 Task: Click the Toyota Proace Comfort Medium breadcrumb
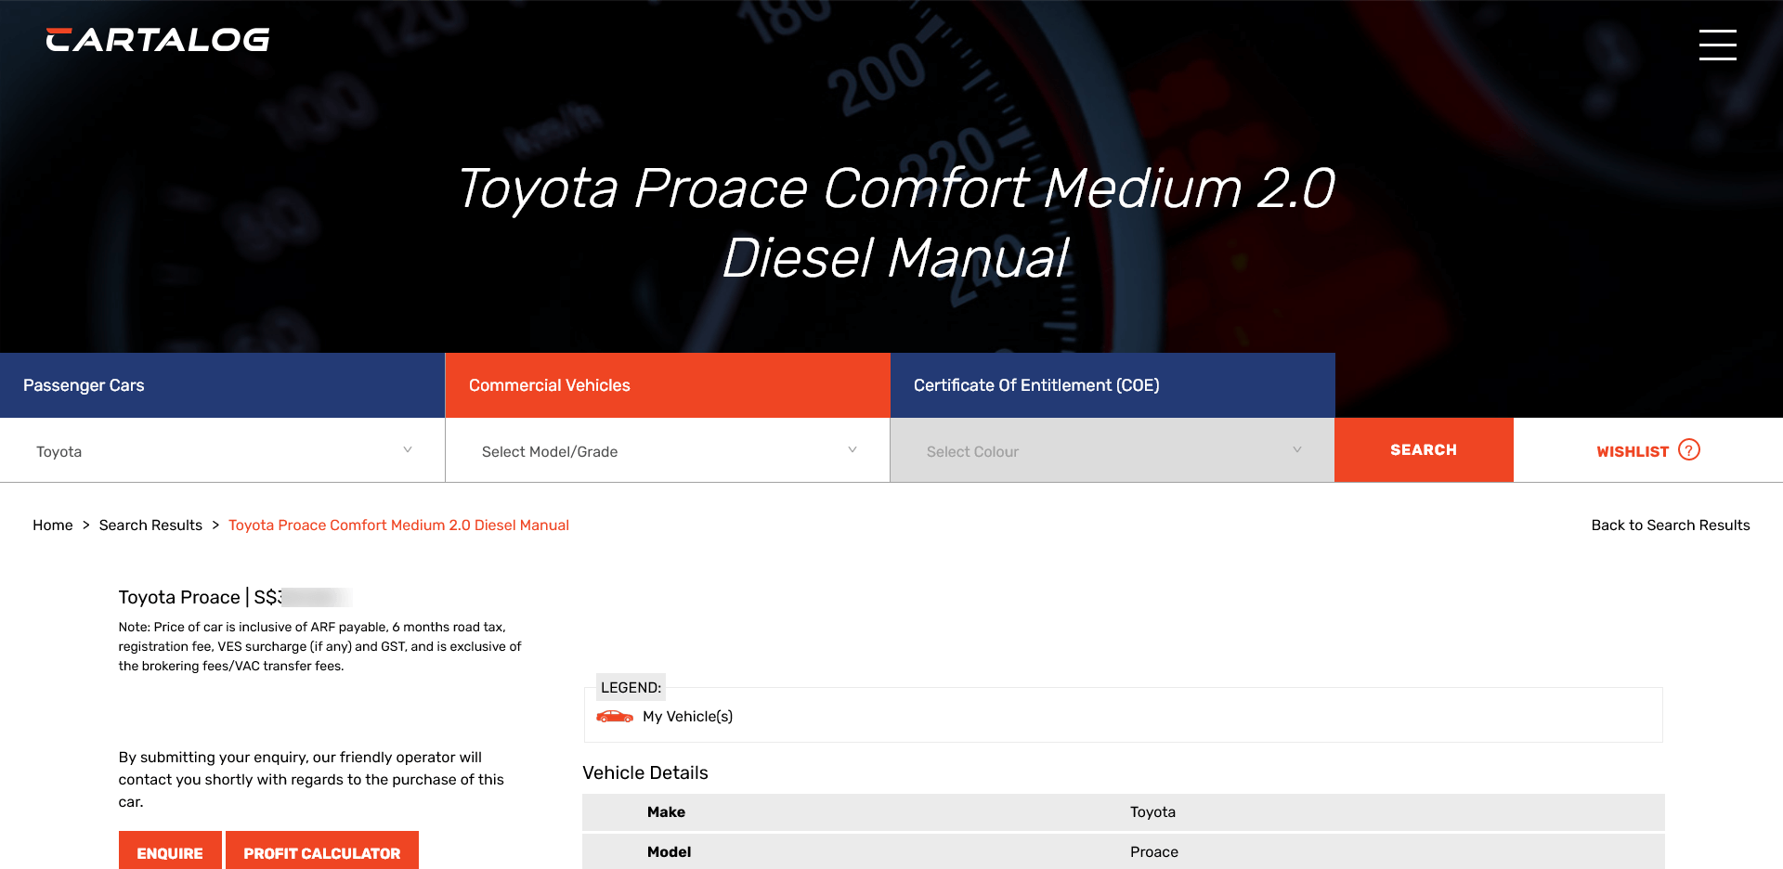(x=398, y=525)
